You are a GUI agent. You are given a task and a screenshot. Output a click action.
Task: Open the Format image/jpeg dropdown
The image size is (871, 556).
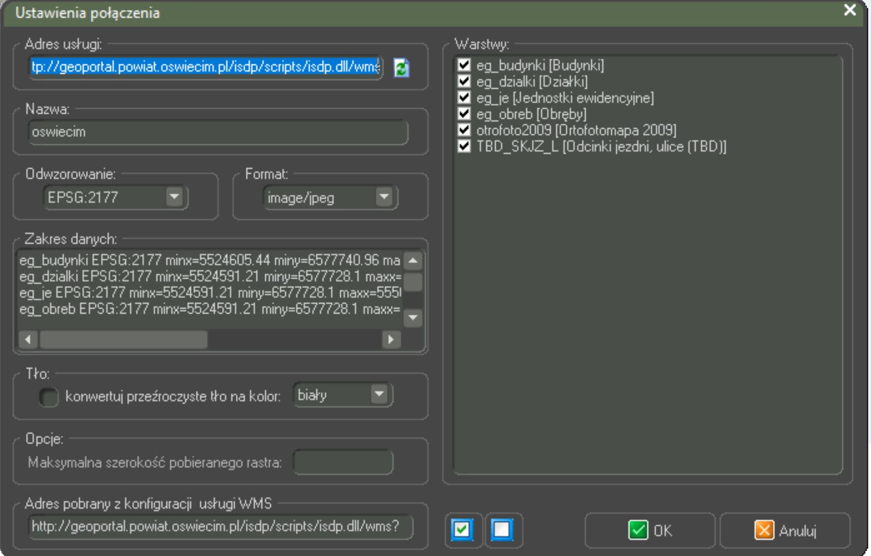(384, 197)
